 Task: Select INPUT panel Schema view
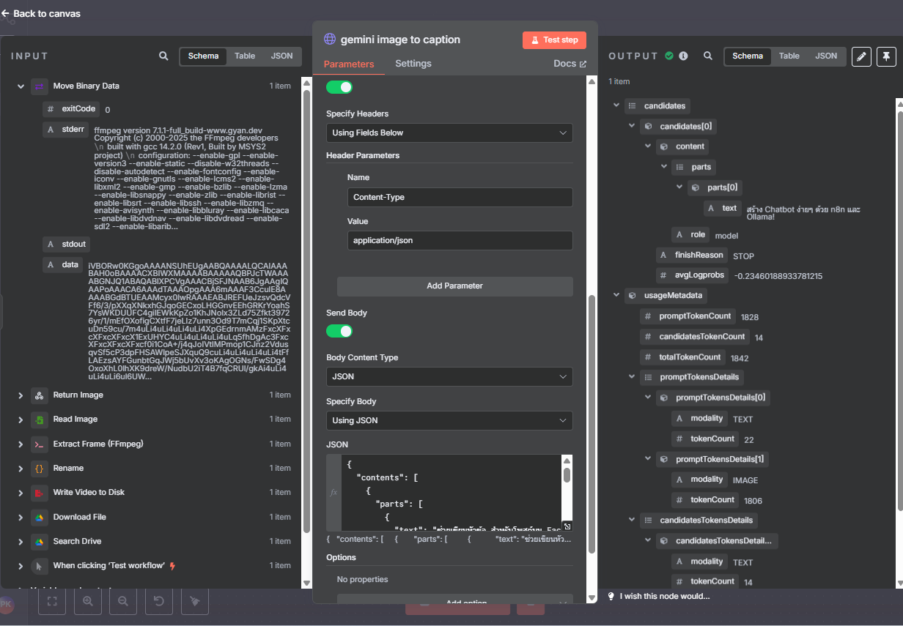pos(203,56)
